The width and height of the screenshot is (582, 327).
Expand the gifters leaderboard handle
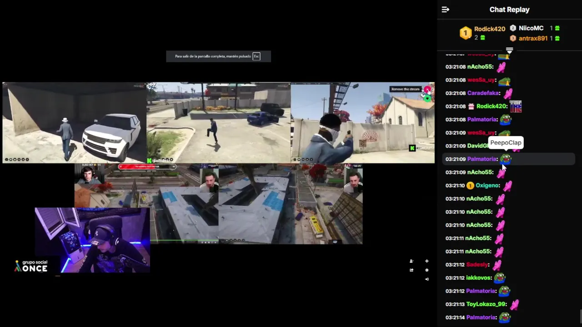click(509, 50)
